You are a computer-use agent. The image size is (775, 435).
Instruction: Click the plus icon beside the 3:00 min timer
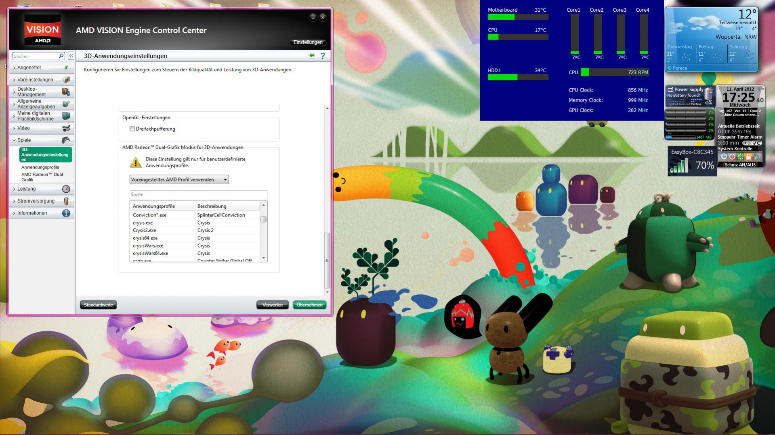click(x=746, y=143)
